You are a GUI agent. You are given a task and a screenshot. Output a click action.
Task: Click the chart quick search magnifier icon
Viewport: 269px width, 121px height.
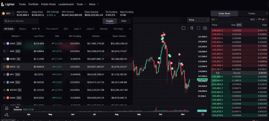(192, 28)
